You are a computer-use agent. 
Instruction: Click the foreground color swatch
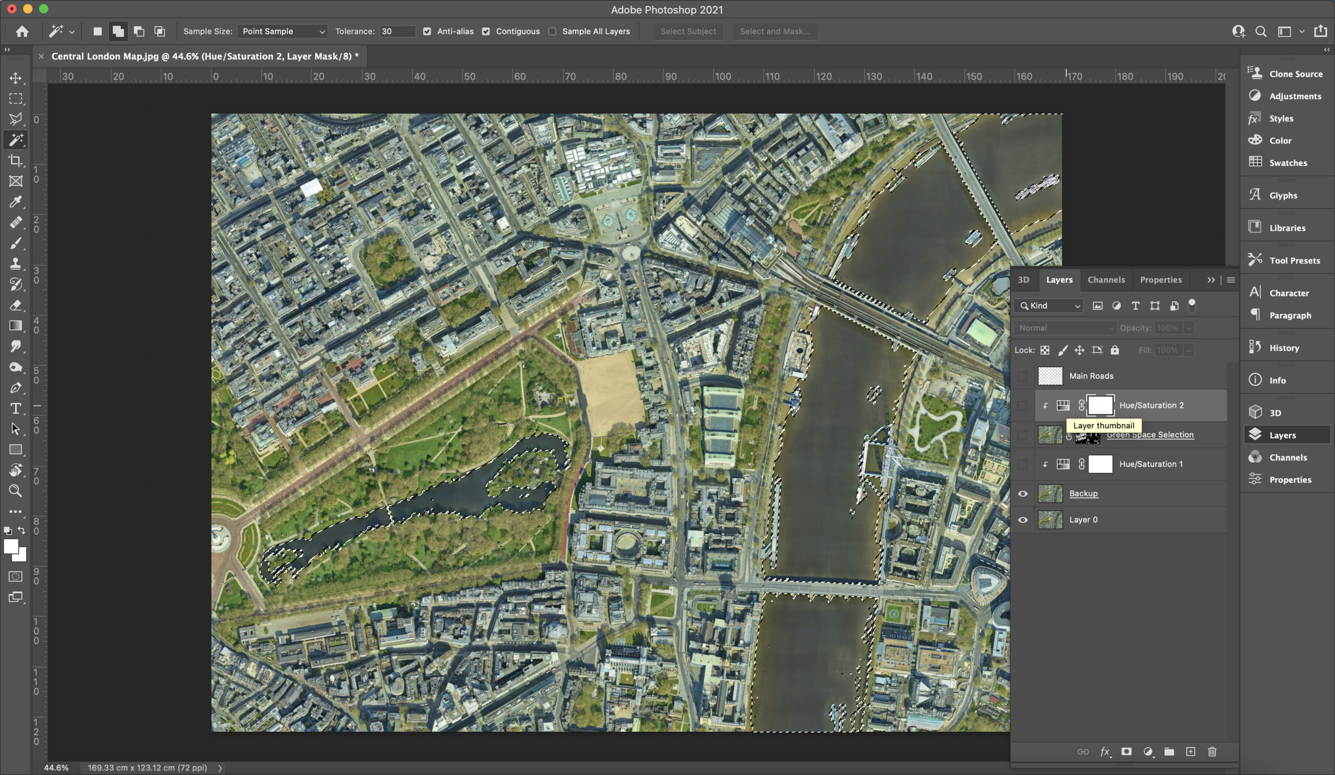[x=10, y=547]
